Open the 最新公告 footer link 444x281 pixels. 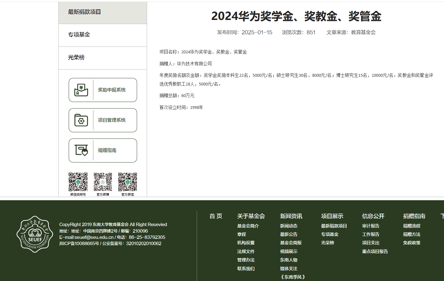click(x=289, y=234)
